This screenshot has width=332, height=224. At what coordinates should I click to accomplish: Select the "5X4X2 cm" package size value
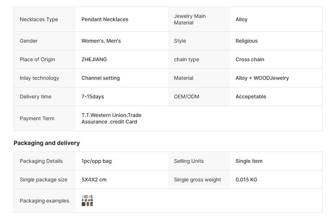(x=94, y=180)
